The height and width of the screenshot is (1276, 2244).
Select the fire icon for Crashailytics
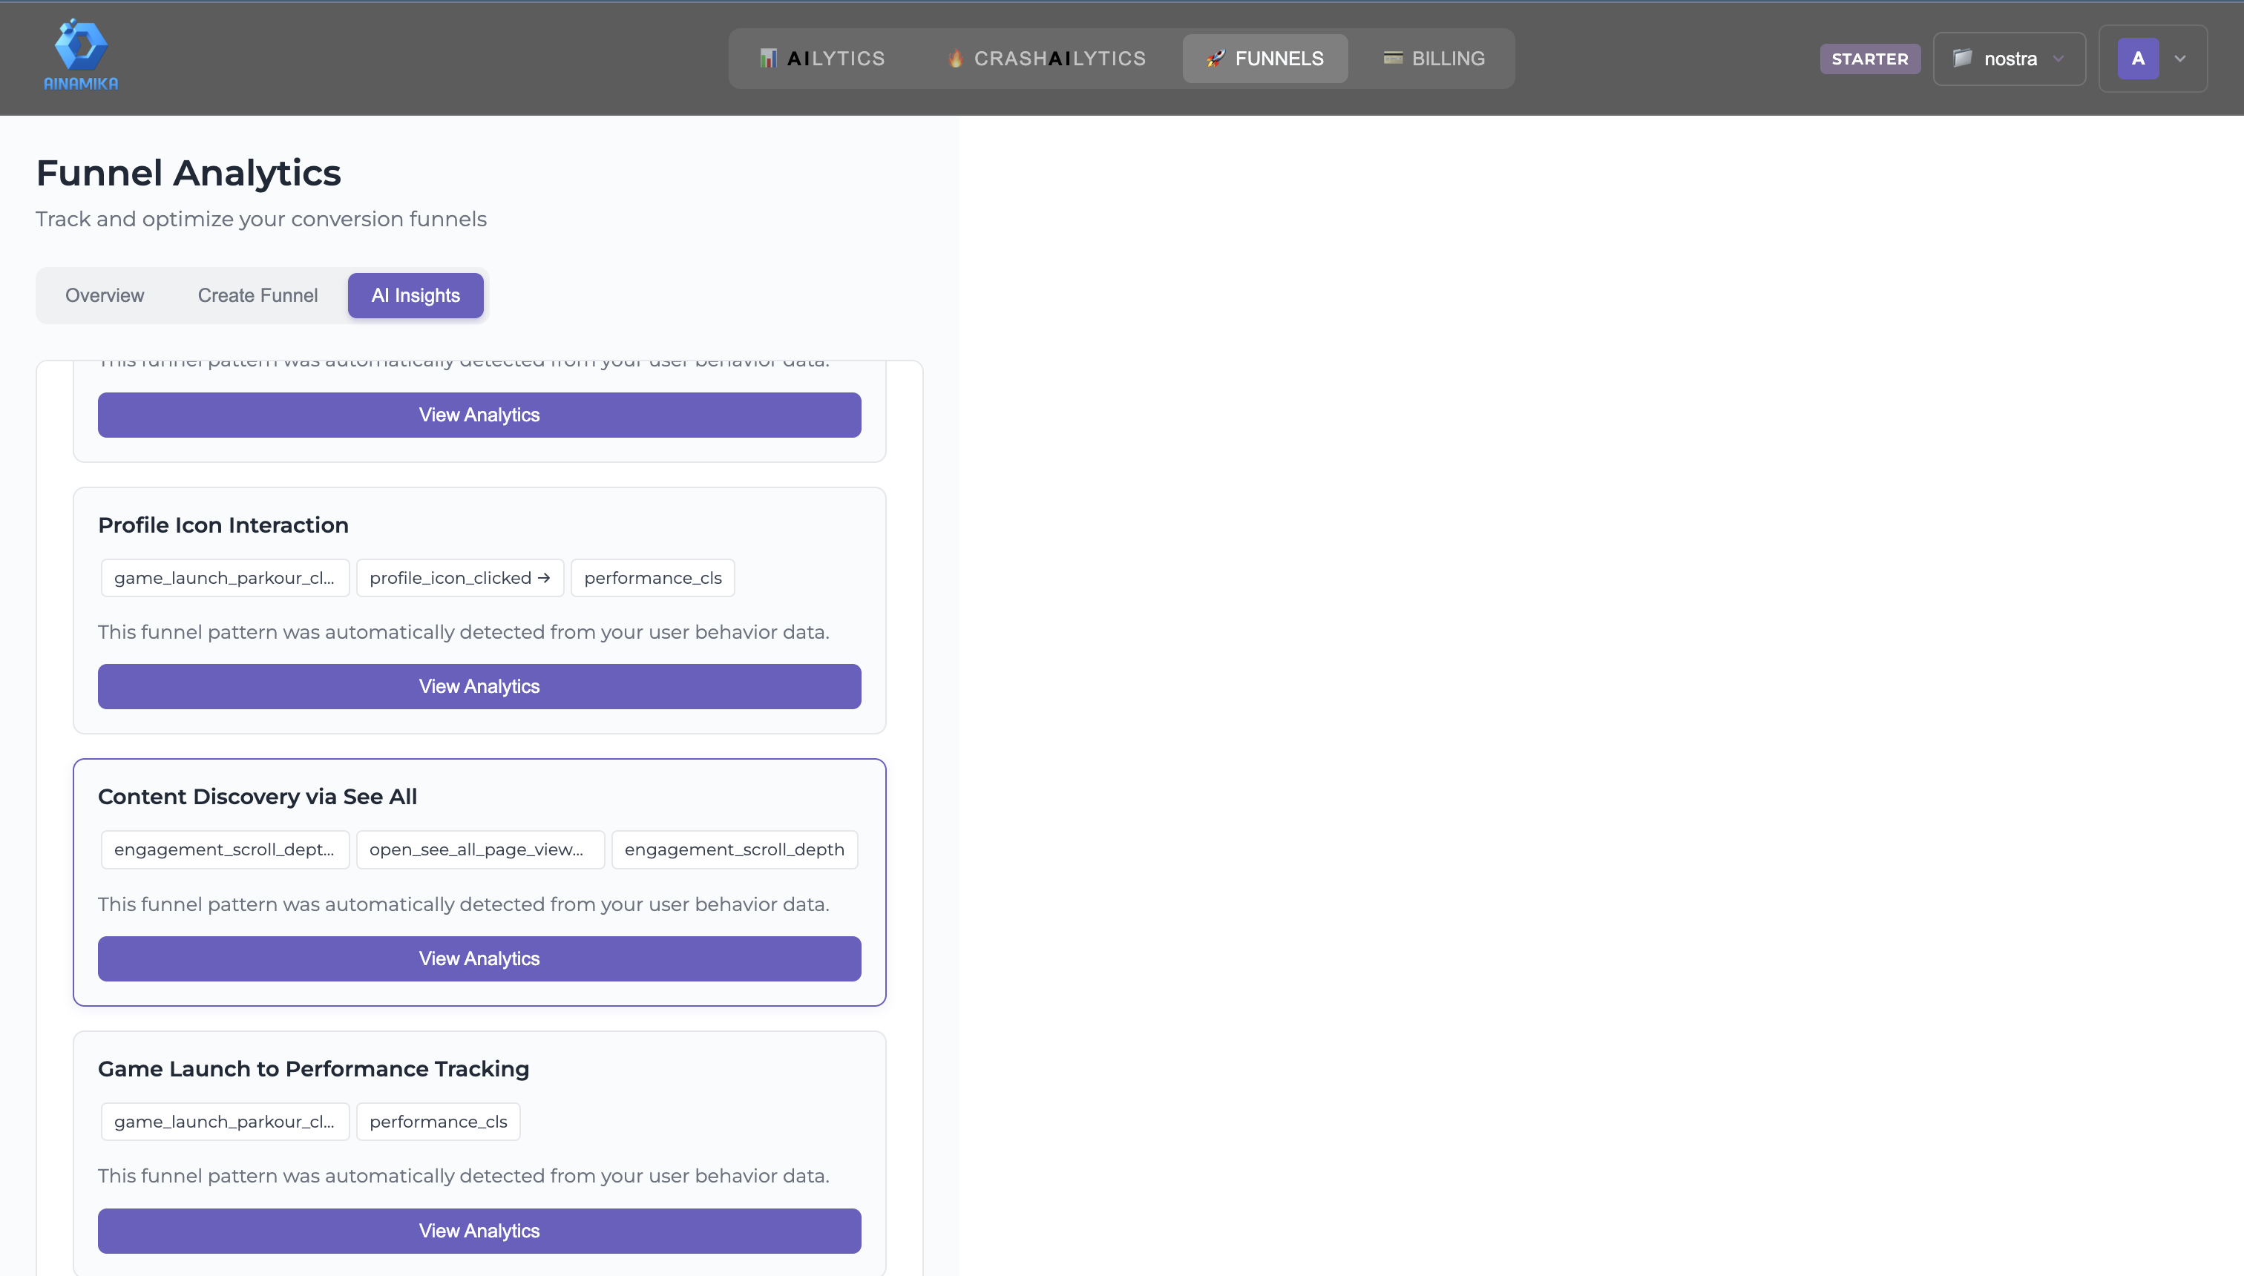click(x=956, y=58)
